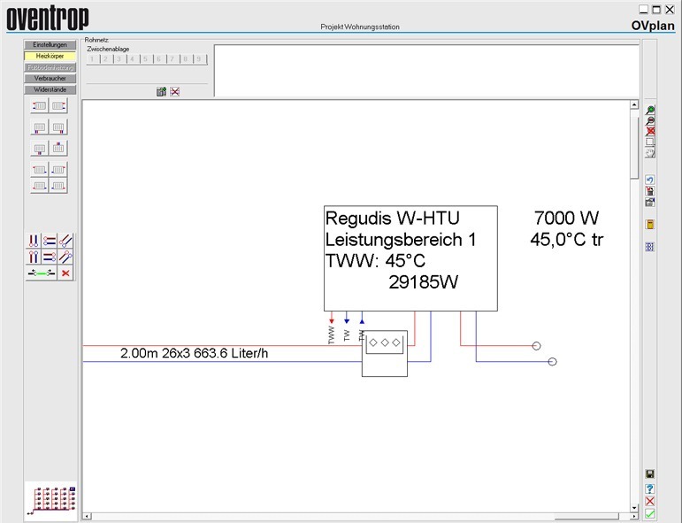The width and height of the screenshot is (682, 523).
Task: Select diagonal pipes with lower-left endpoints
Action: pos(65,241)
